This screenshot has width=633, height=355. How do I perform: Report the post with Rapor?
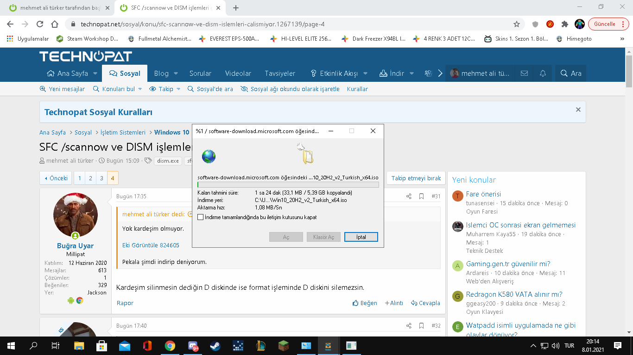click(x=125, y=303)
